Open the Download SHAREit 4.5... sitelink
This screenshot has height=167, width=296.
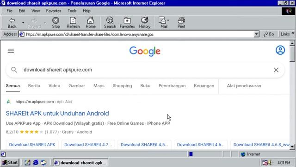click(x=144, y=145)
